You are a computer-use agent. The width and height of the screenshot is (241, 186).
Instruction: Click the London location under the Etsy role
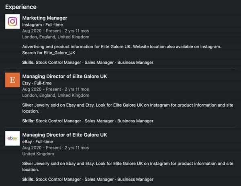coord(56,95)
